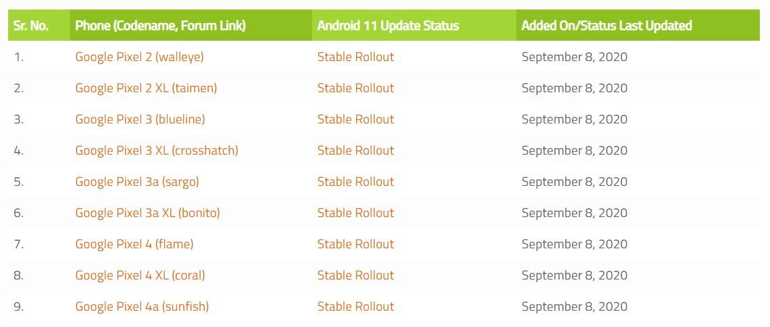Click the Sr. No. column header
The height and width of the screenshot is (327, 770).
pos(29,26)
